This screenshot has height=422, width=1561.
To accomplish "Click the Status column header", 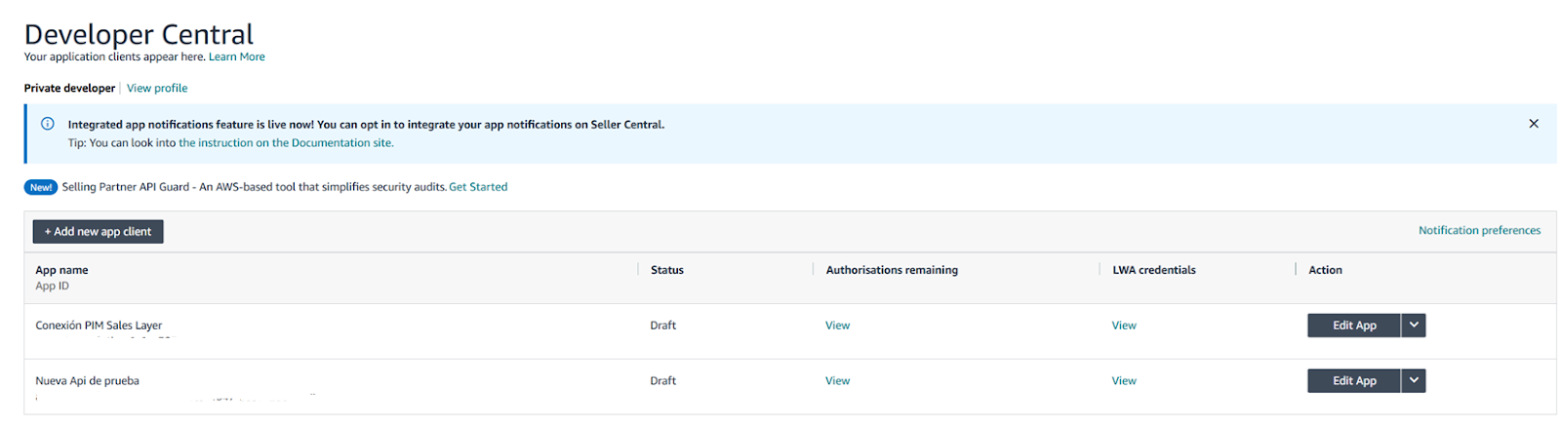I will click(x=667, y=270).
